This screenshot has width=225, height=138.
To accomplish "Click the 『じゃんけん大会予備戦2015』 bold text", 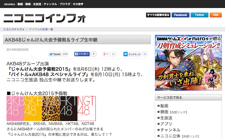I will [39, 69].
